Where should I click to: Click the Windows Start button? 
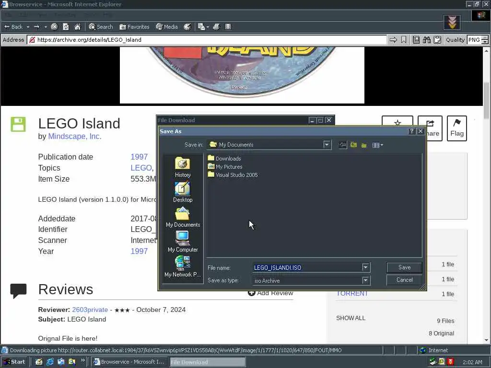point(14,362)
